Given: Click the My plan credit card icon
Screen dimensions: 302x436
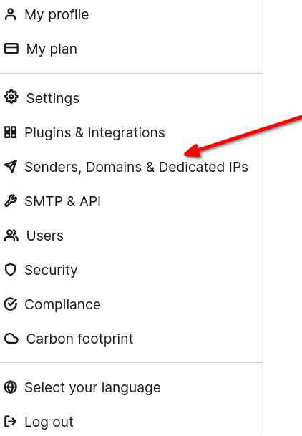Looking at the screenshot, I should pyautogui.click(x=11, y=49).
